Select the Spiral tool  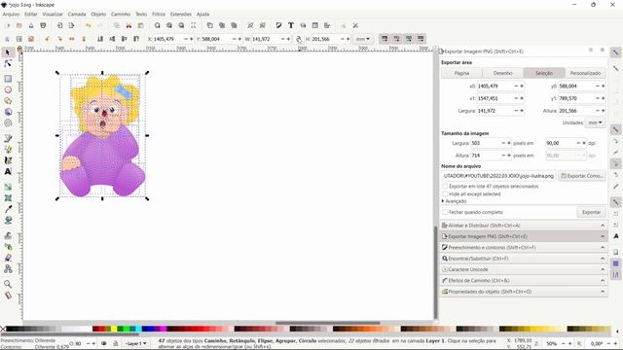[8, 123]
